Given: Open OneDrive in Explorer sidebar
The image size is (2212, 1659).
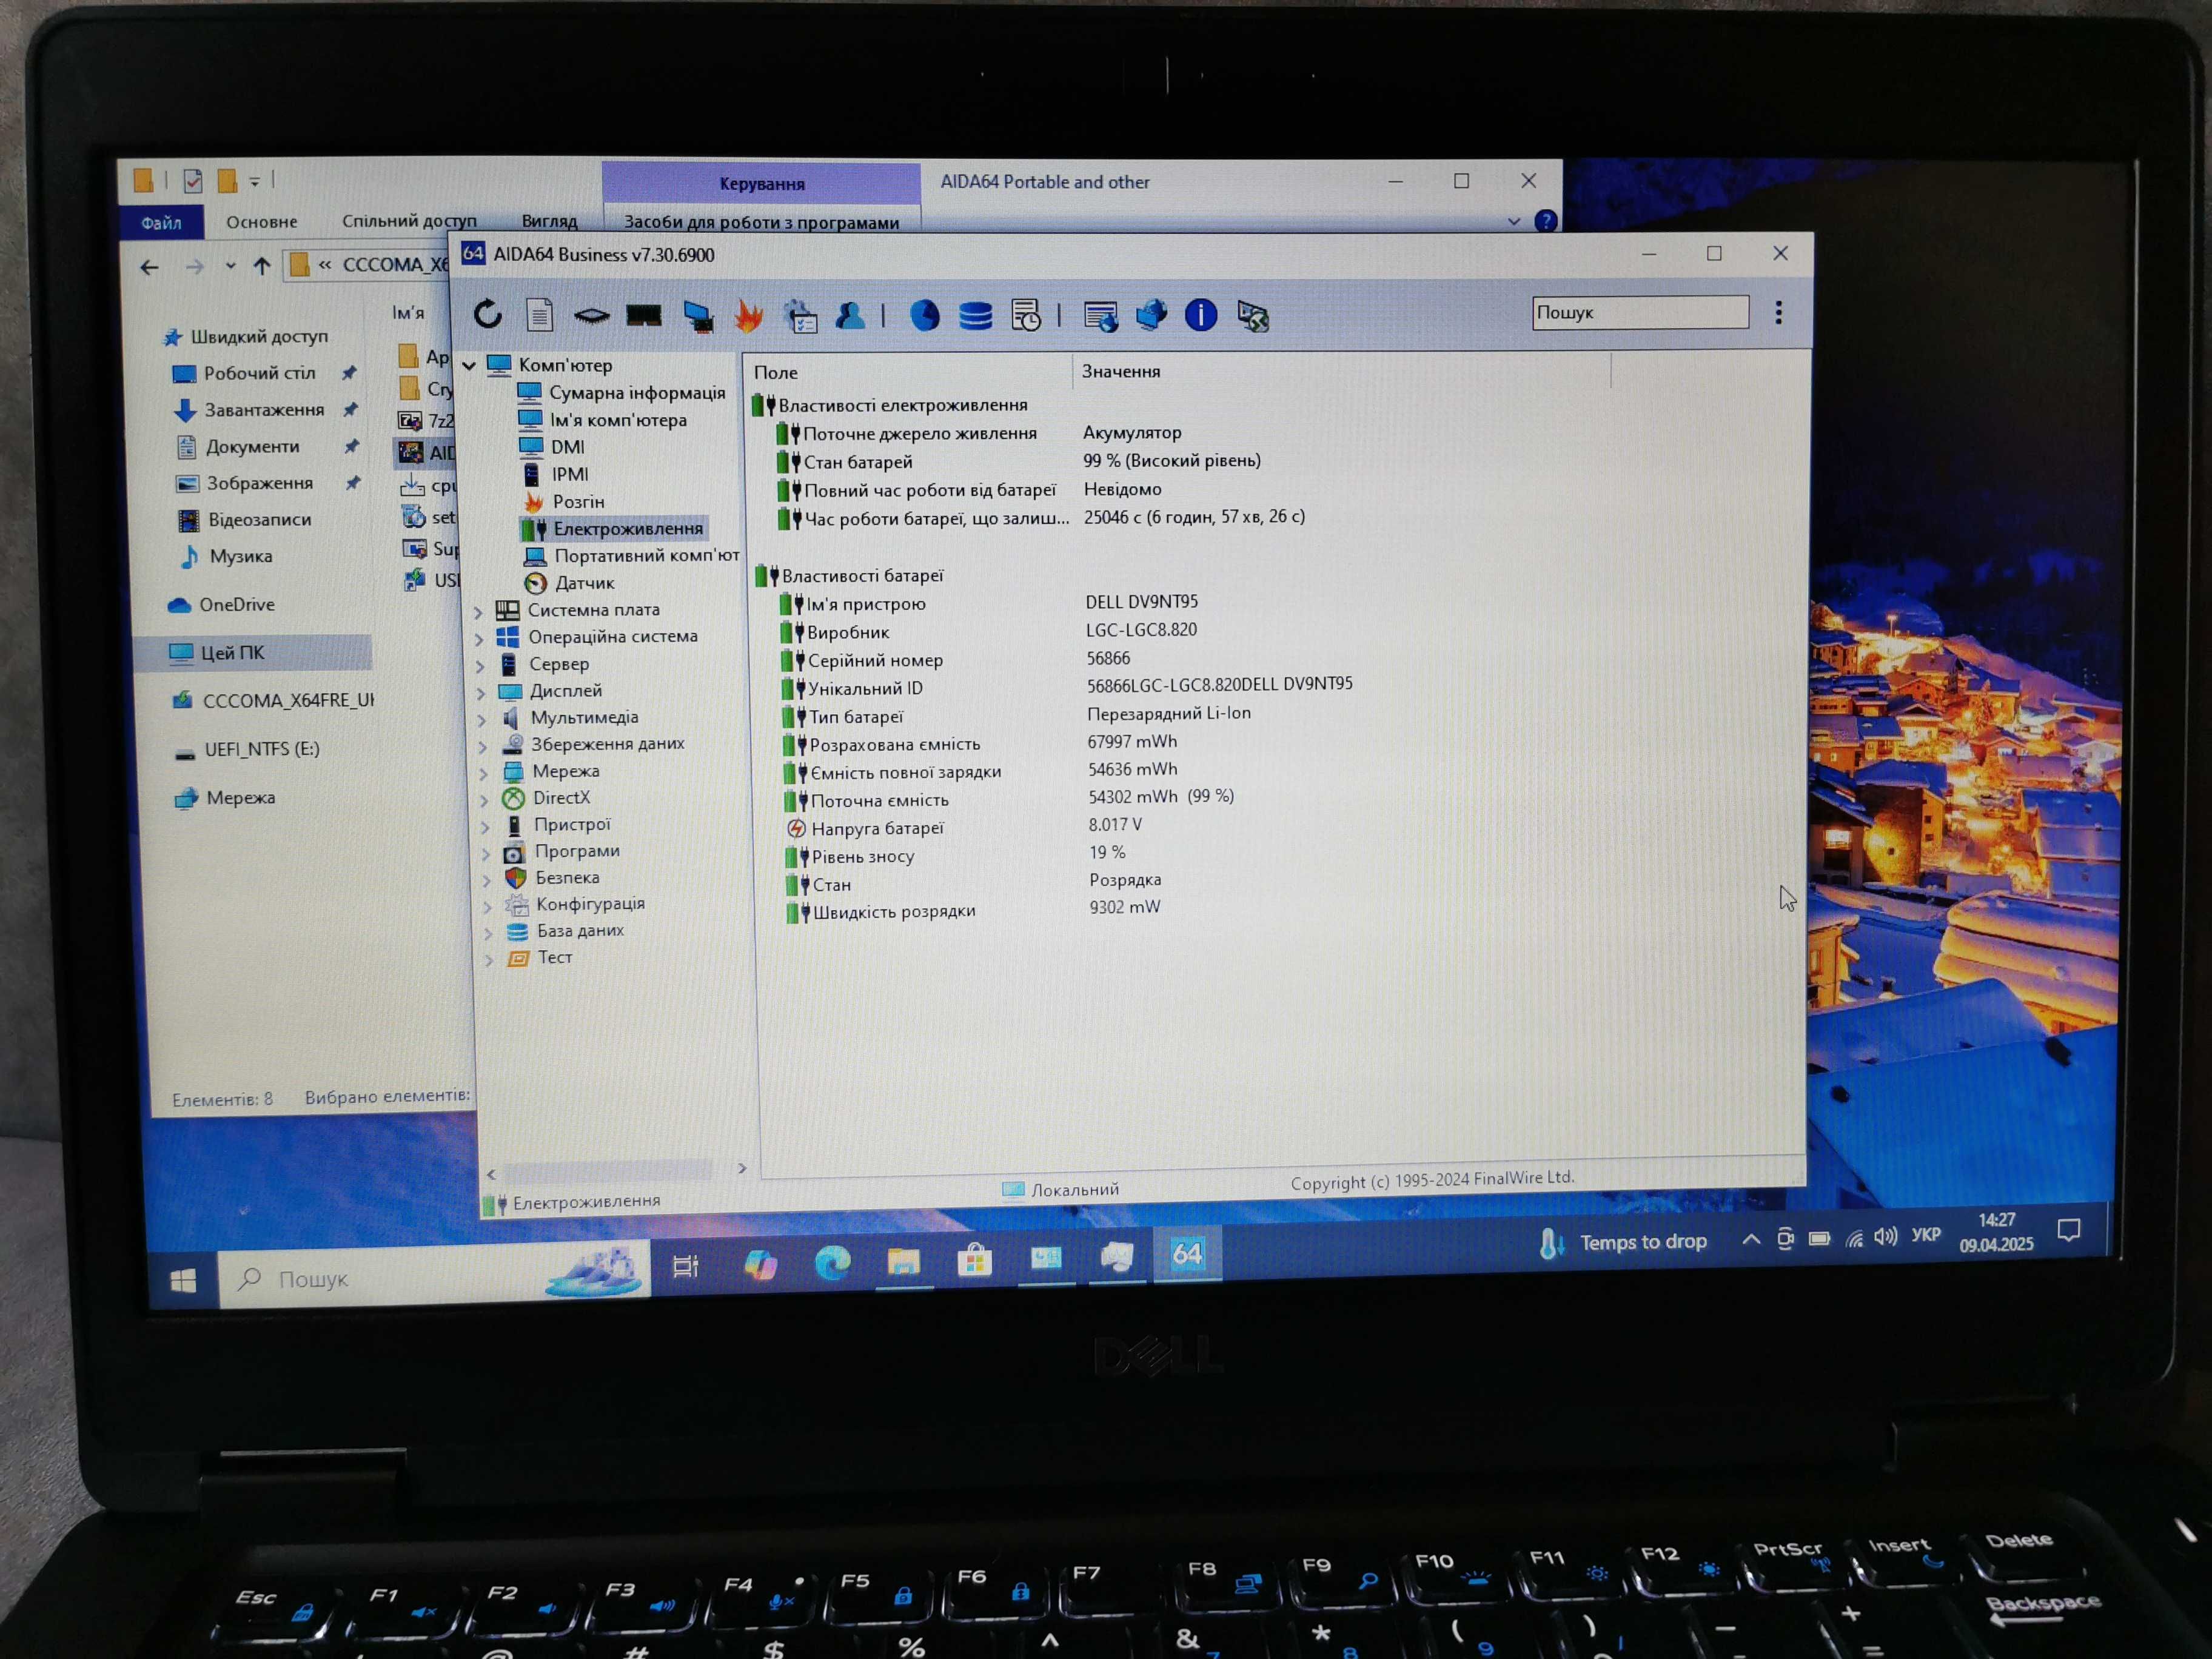Looking at the screenshot, I should click(x=236, y=604).
